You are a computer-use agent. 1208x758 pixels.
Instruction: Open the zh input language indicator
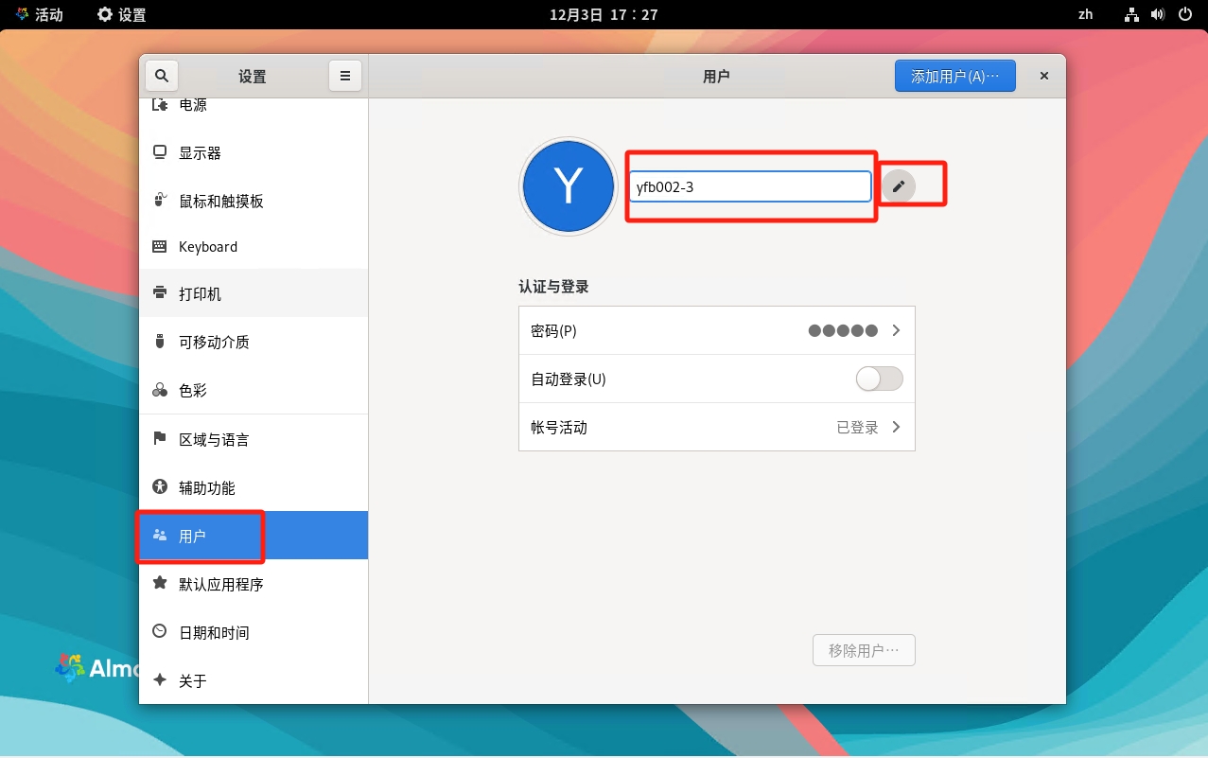1086,14
